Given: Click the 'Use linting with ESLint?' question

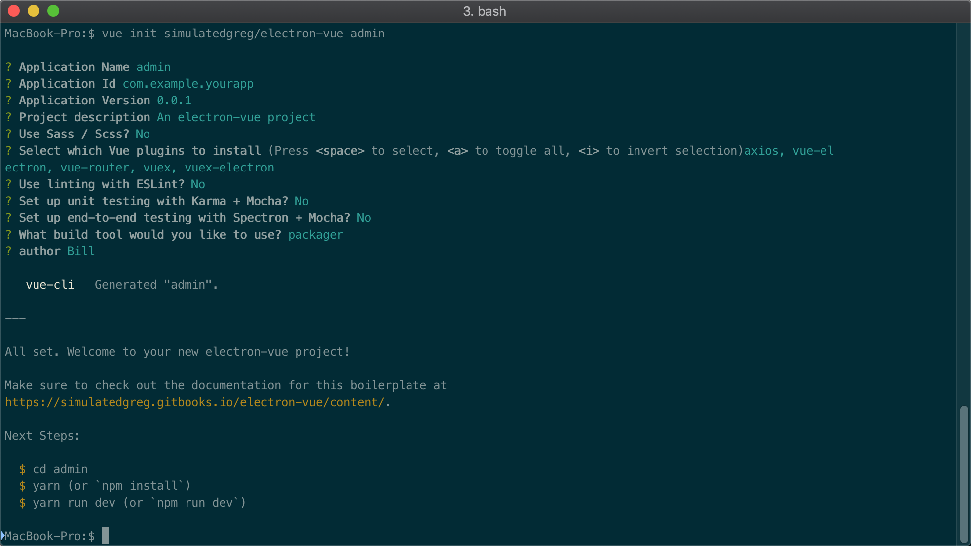Looking at the screenshot, I should (102, 184).
